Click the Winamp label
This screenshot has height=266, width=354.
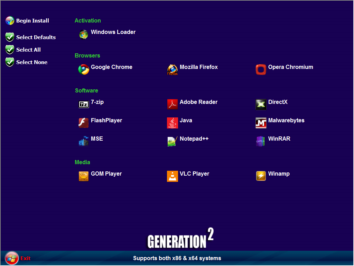click(279, 174)
